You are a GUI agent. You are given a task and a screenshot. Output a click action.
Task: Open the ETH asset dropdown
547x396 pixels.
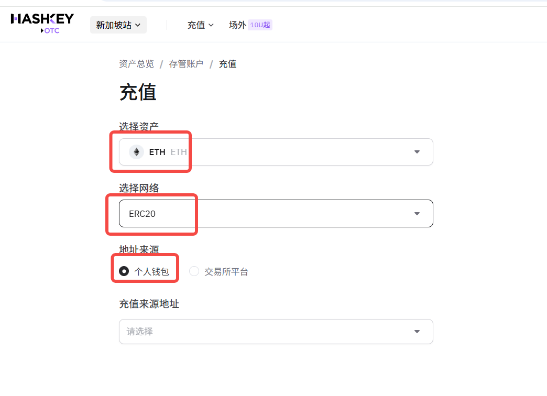276,152
